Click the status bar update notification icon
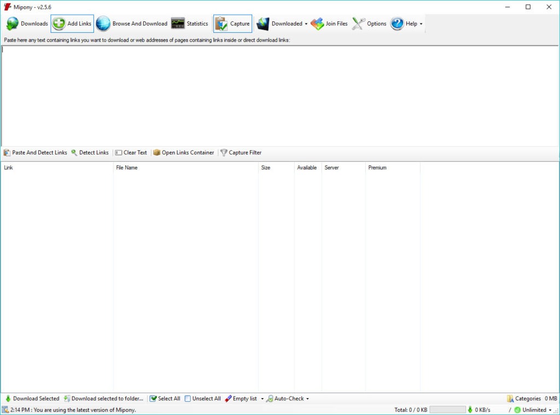Screen dimensions: 560x415 [5, 410]
